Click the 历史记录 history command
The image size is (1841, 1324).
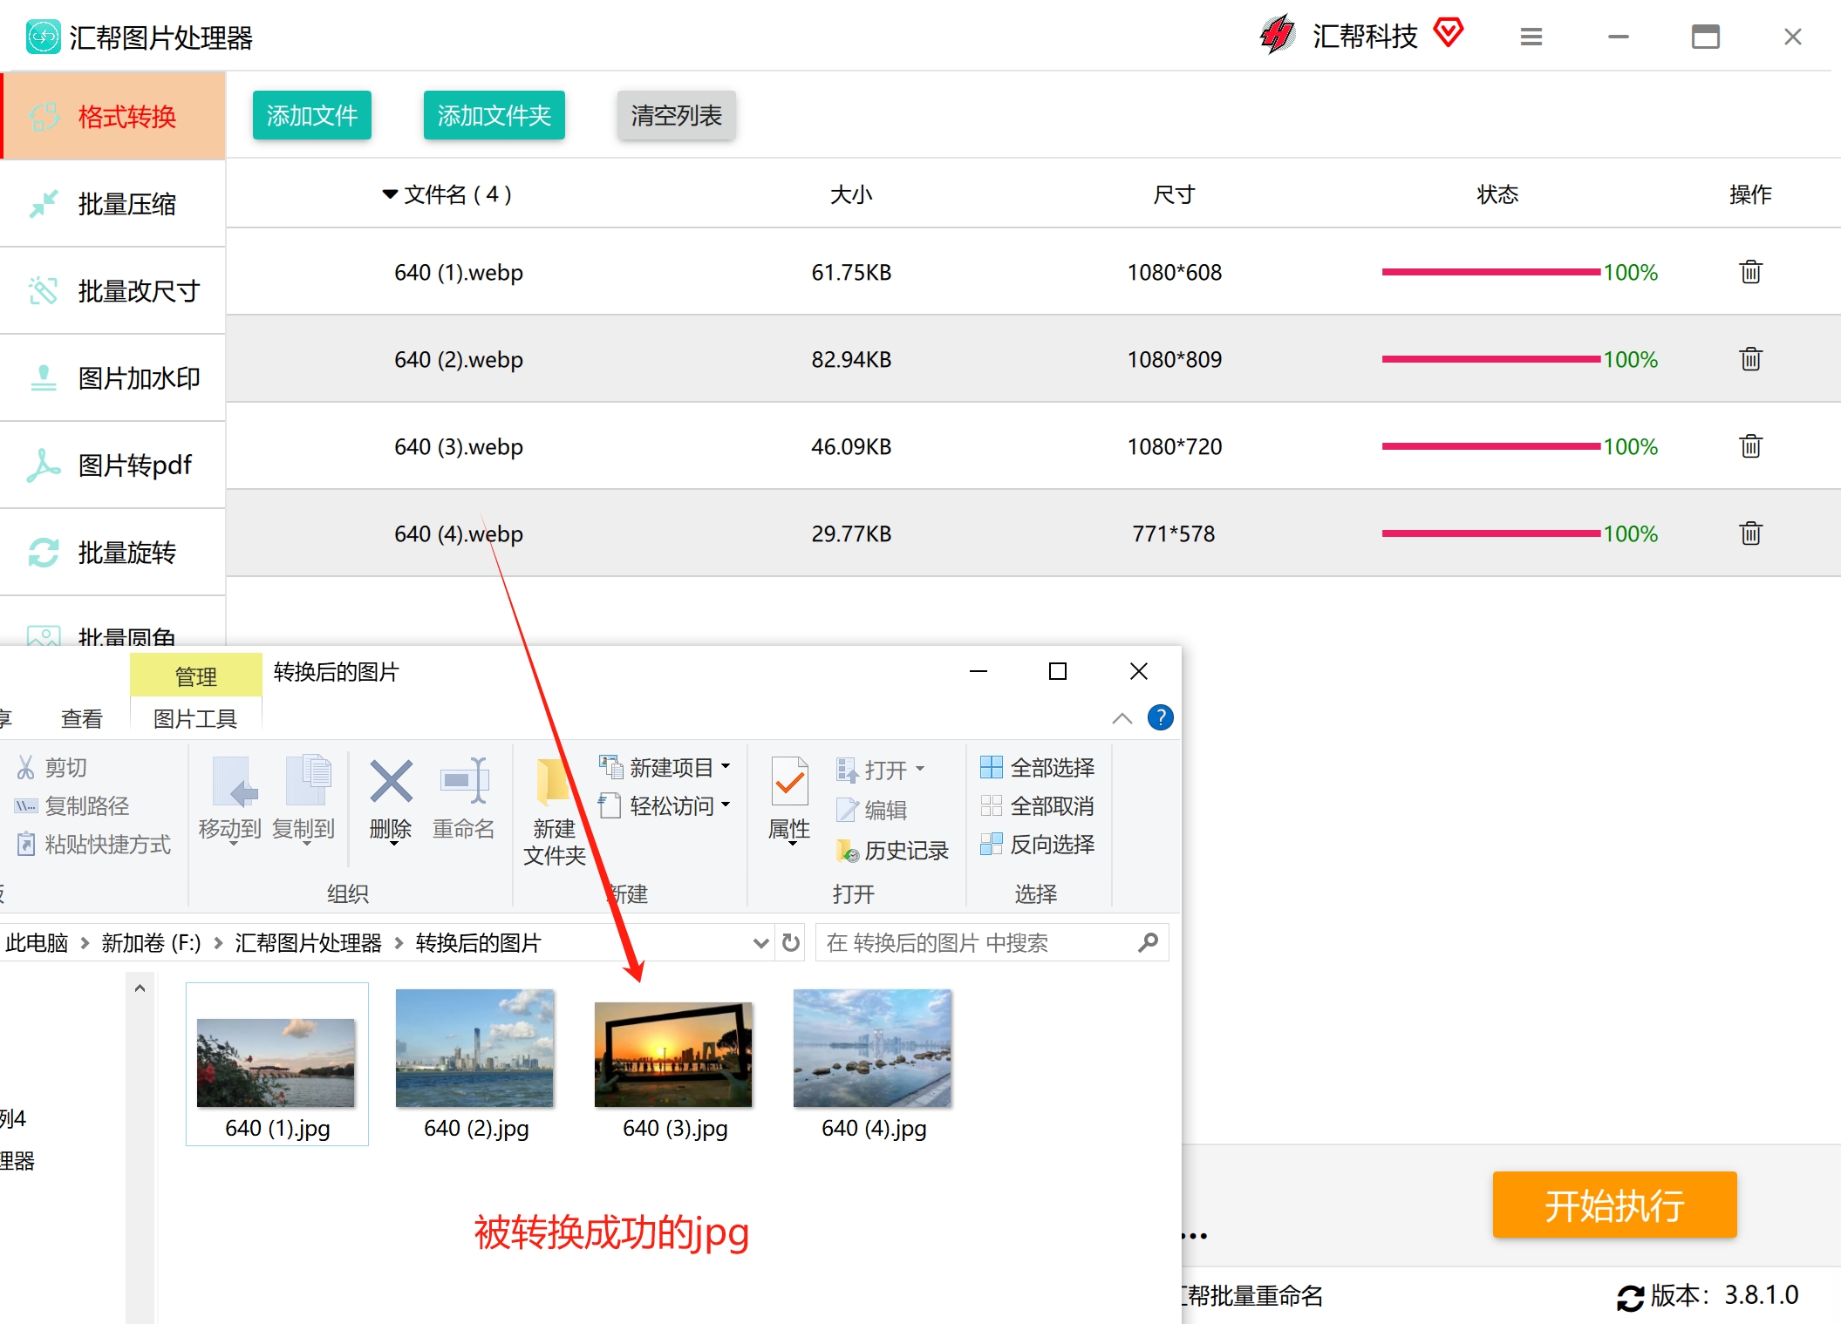892,851
